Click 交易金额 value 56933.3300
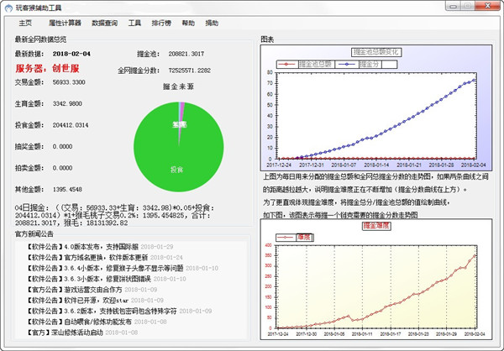 click(x=69, y=82)
